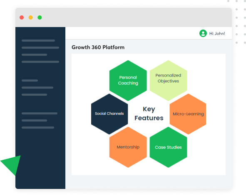Viewport: 246px width, 196px height.
Task: Click the Key Features center label
Action: [x=149, y=114]
